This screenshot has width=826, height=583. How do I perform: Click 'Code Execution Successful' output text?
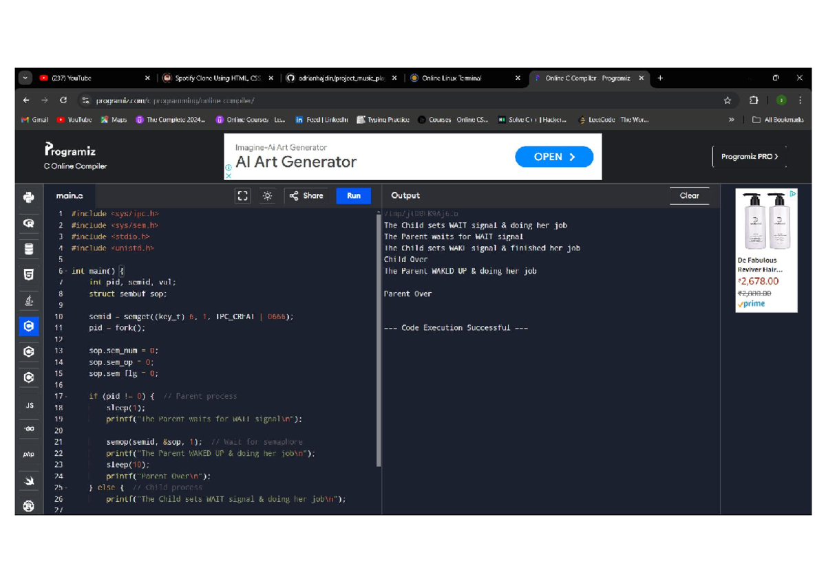coord(456,328)
